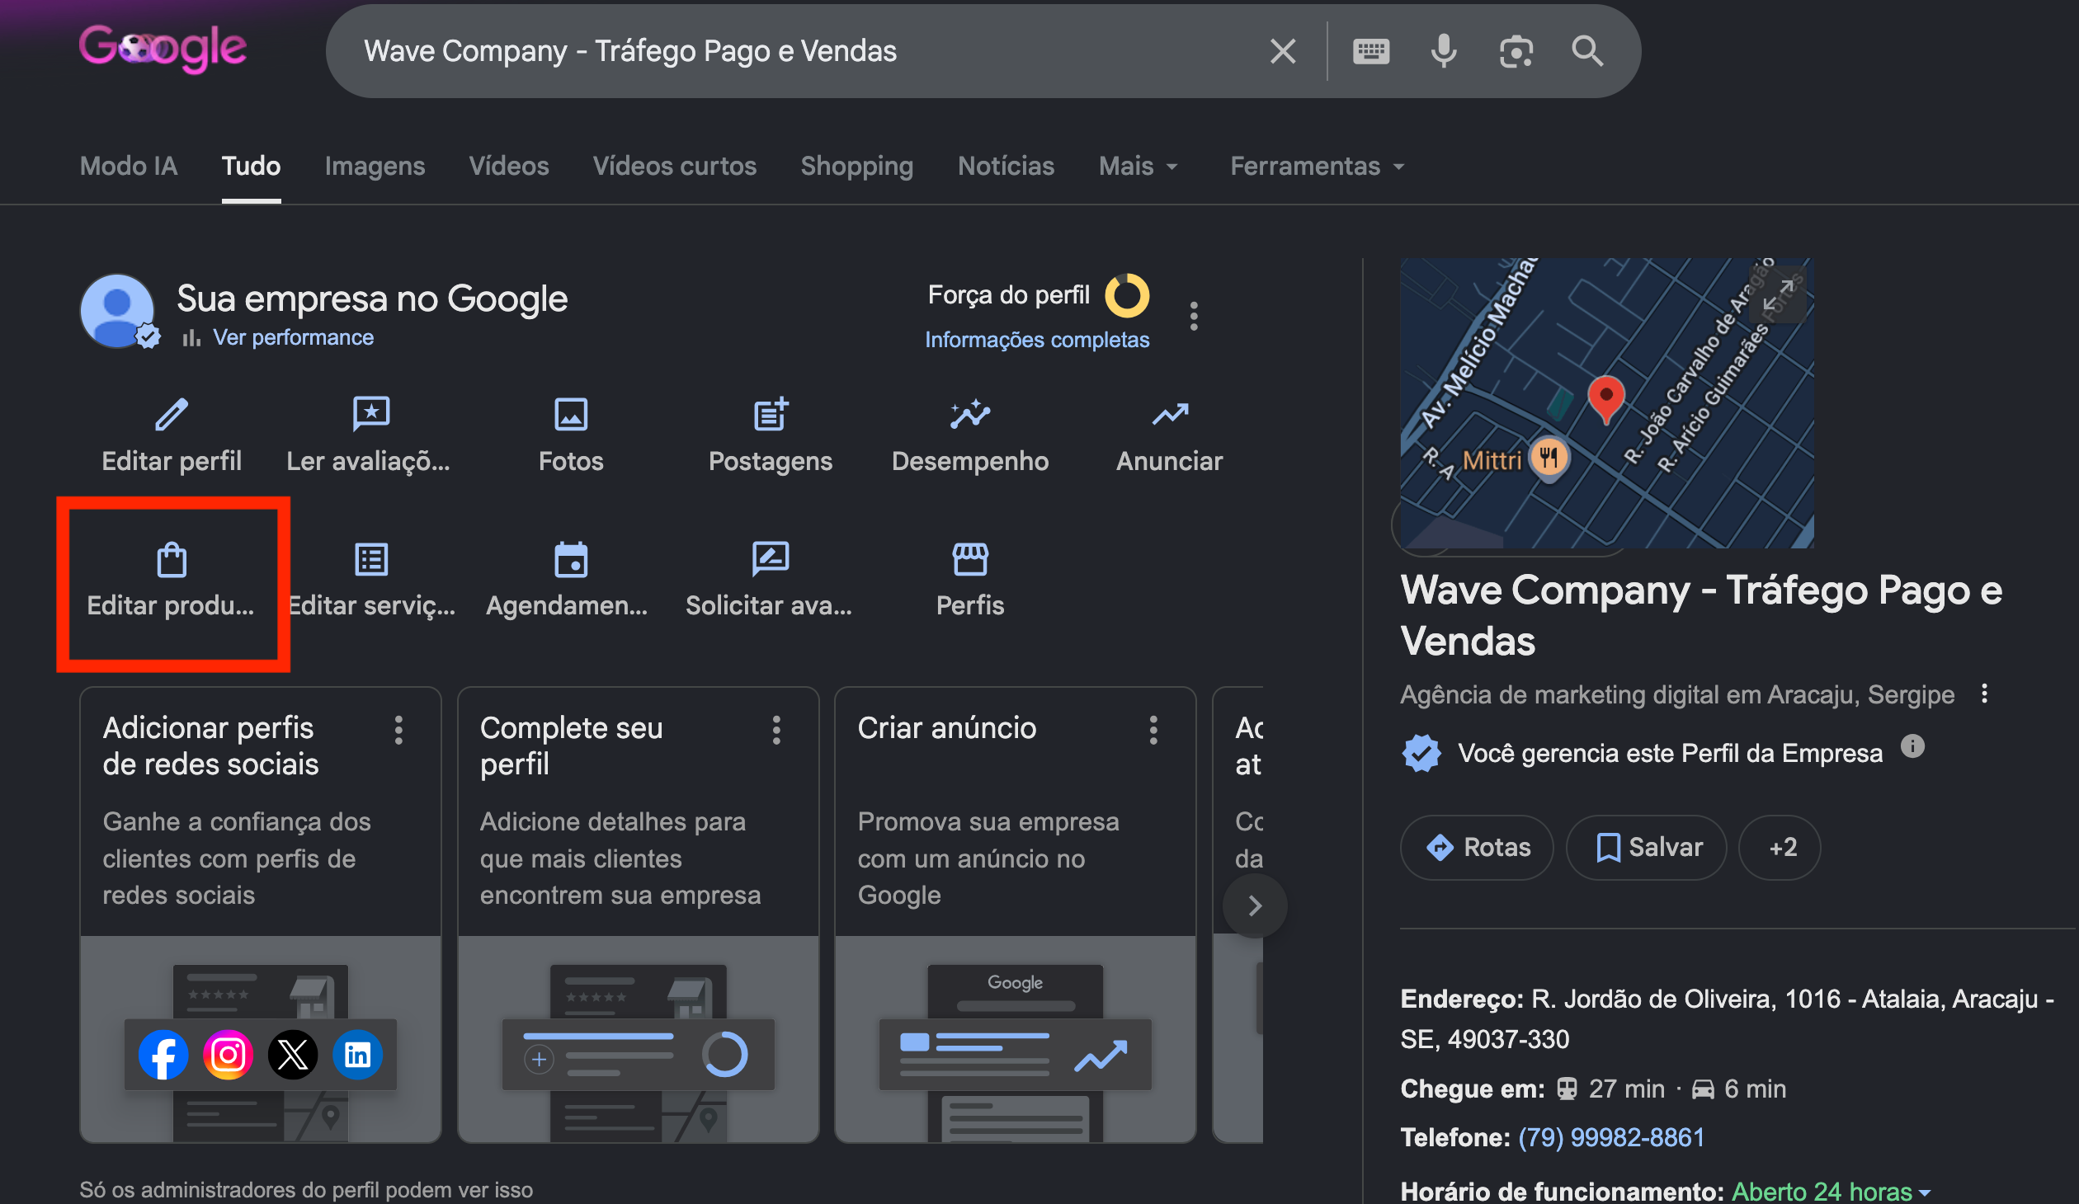Click the Editar perfil pencil icon
The height and width of the screenshot is (1204, 2079).
172,414
